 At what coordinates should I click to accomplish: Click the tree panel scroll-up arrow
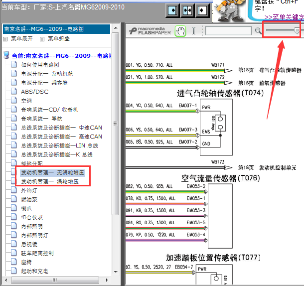pos(116,28)
